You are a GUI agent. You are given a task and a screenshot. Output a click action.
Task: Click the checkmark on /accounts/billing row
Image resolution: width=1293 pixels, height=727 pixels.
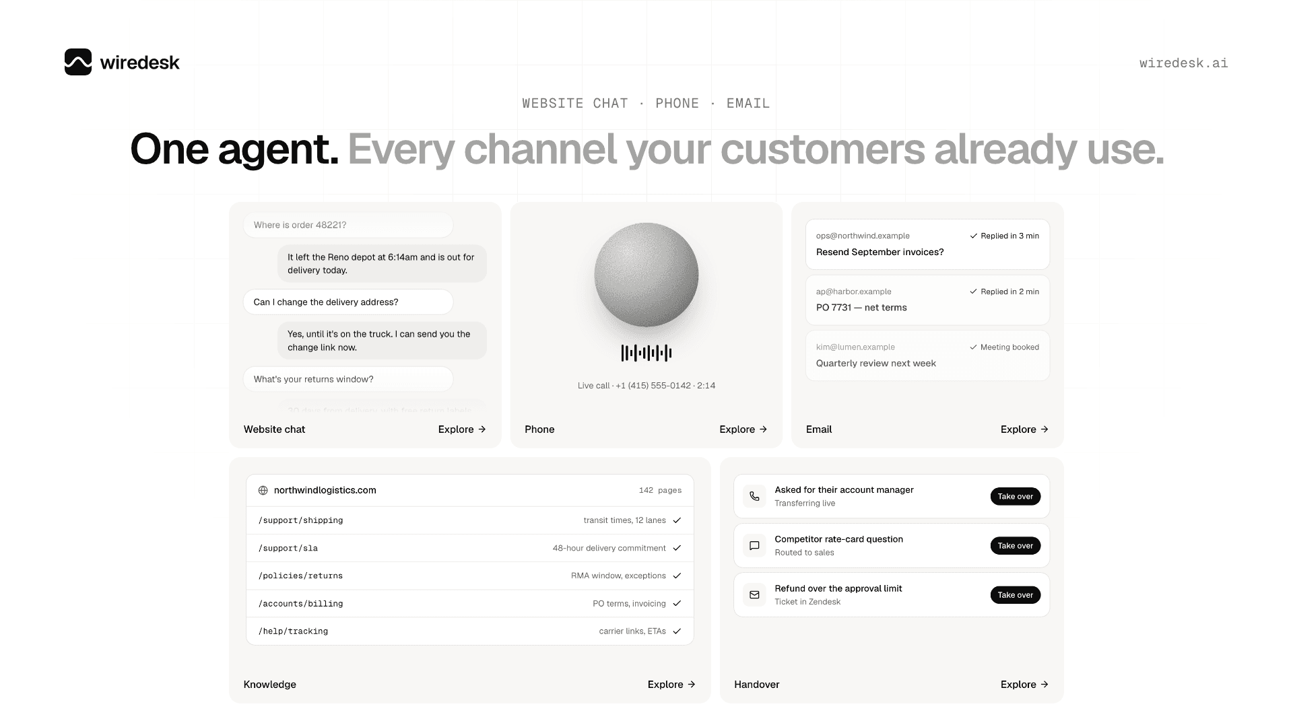[677, 603]
